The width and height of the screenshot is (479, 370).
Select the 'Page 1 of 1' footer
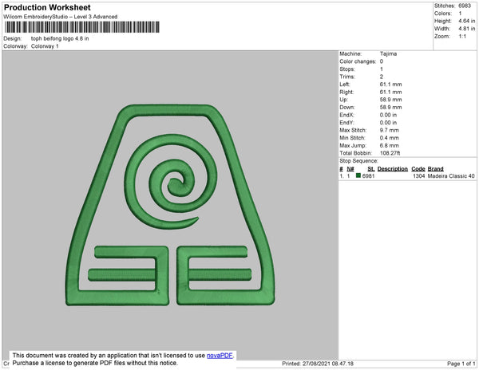(461, 364)
